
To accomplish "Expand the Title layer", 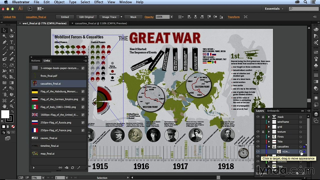I will click(269, 141).
